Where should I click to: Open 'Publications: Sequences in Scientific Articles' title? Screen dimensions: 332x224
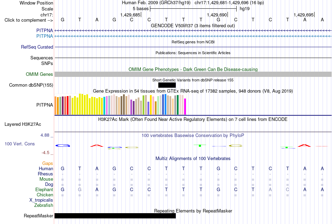point(193,53)
